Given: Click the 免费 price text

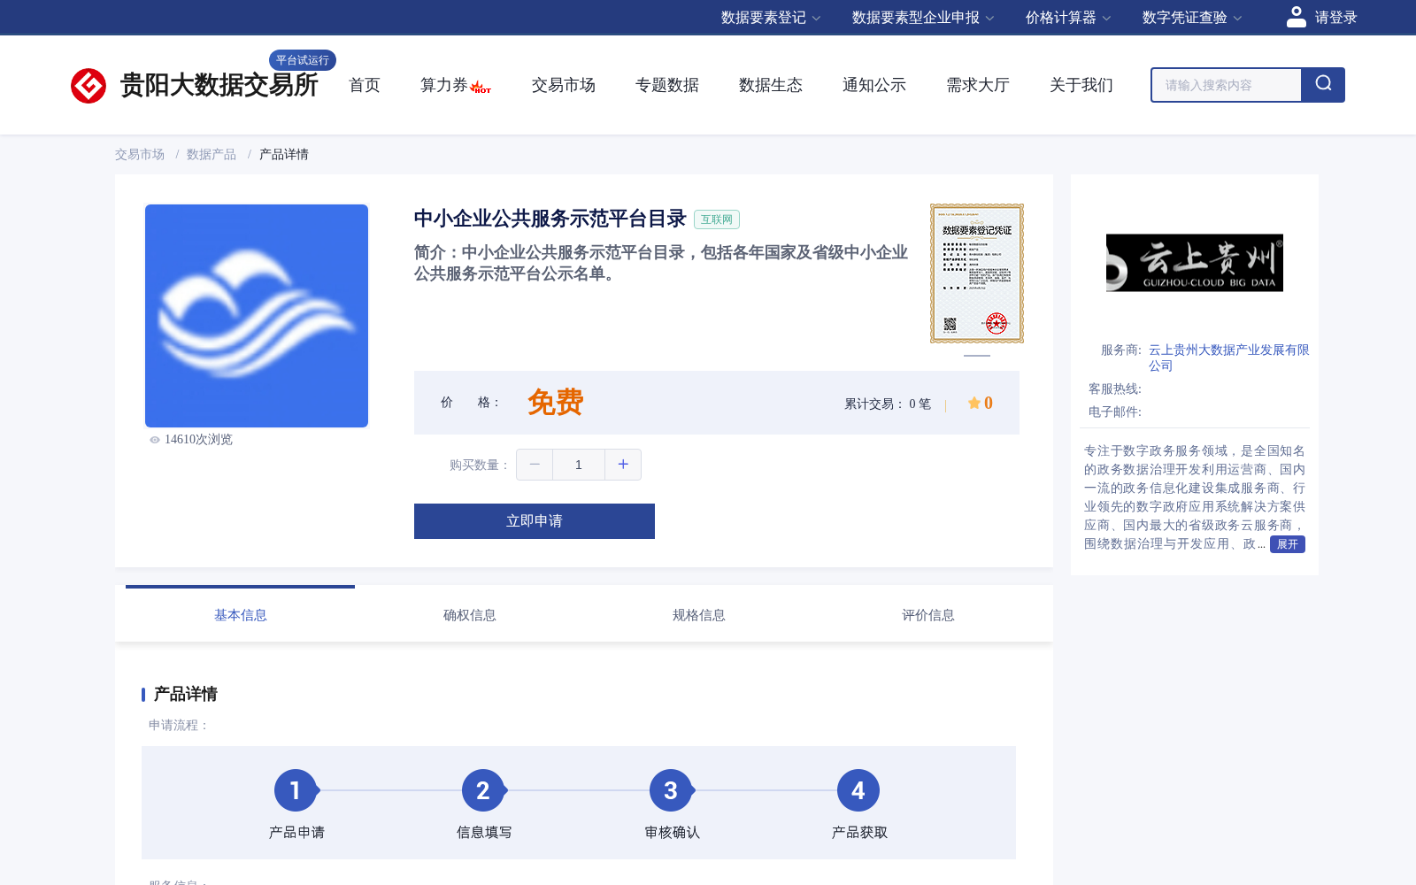Looking at the screenshot, I should (x=556, y=403).
